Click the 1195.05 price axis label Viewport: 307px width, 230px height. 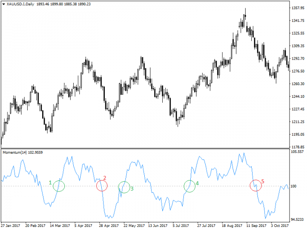(298, 134)
